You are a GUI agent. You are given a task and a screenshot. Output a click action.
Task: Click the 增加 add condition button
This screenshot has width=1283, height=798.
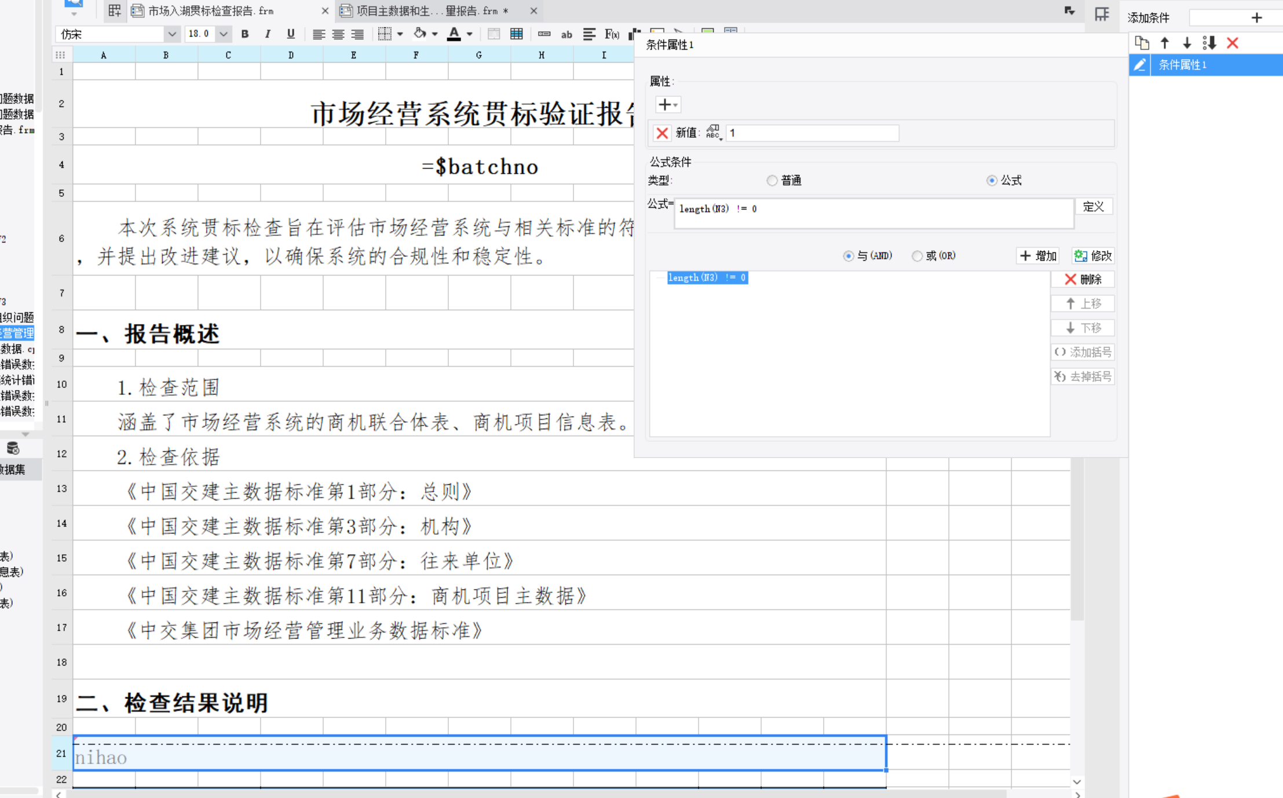(1038, 256)
